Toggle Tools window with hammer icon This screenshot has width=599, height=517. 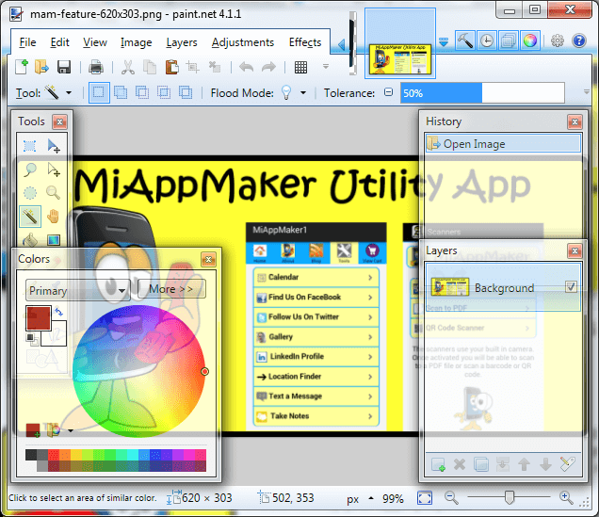(x=465, y=40)
